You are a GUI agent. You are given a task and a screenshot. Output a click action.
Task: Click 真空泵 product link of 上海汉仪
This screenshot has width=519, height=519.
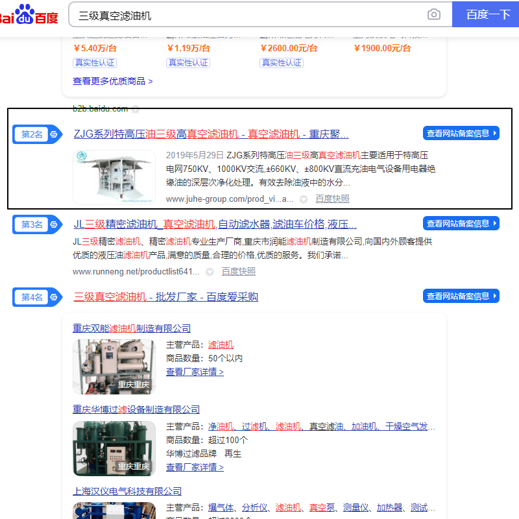[x=322, y=508]
